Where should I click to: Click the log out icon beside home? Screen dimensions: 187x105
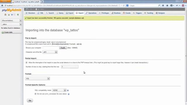(9, 15)
